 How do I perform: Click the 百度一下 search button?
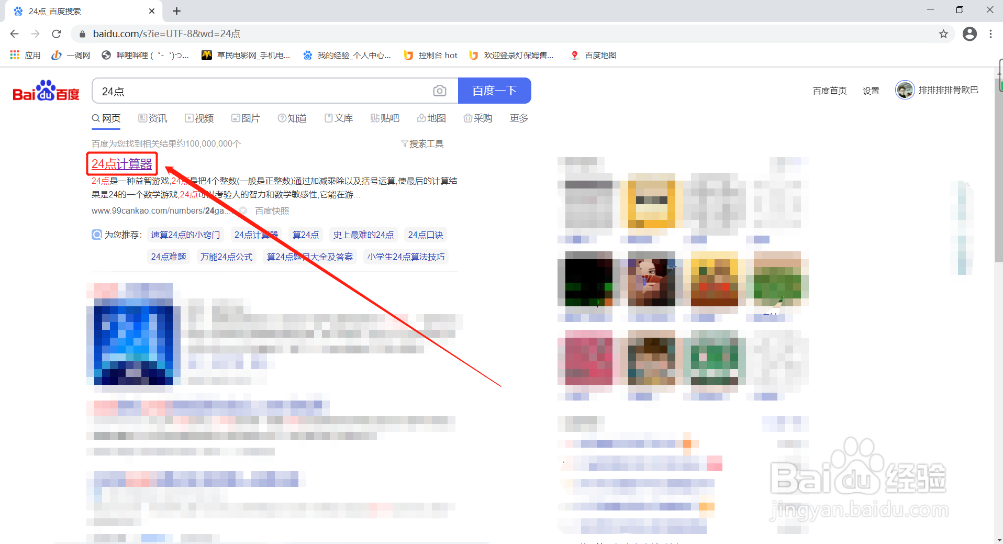[494, 91]
